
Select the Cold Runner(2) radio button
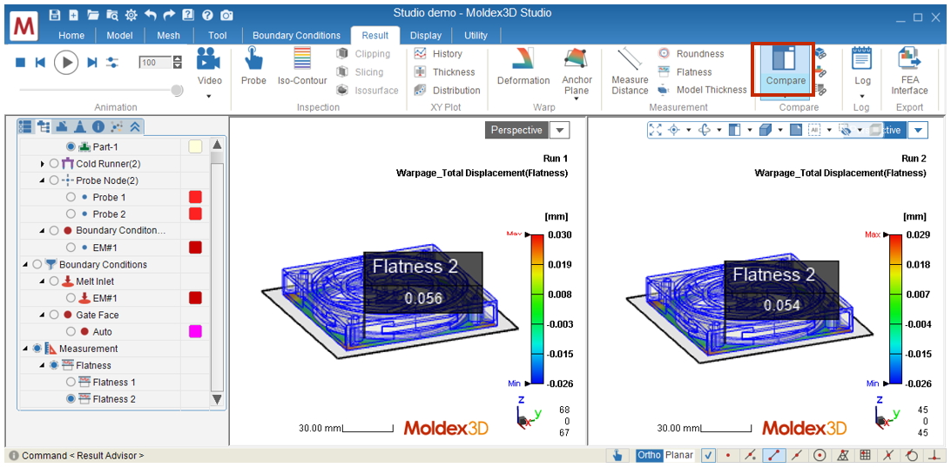53,163
